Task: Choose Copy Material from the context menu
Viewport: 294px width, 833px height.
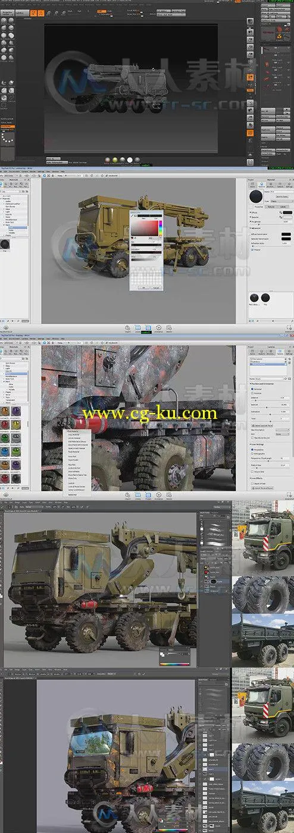Action: (x=74, y=435)
